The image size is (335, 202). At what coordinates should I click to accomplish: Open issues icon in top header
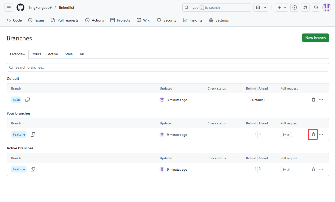[294, 8]
